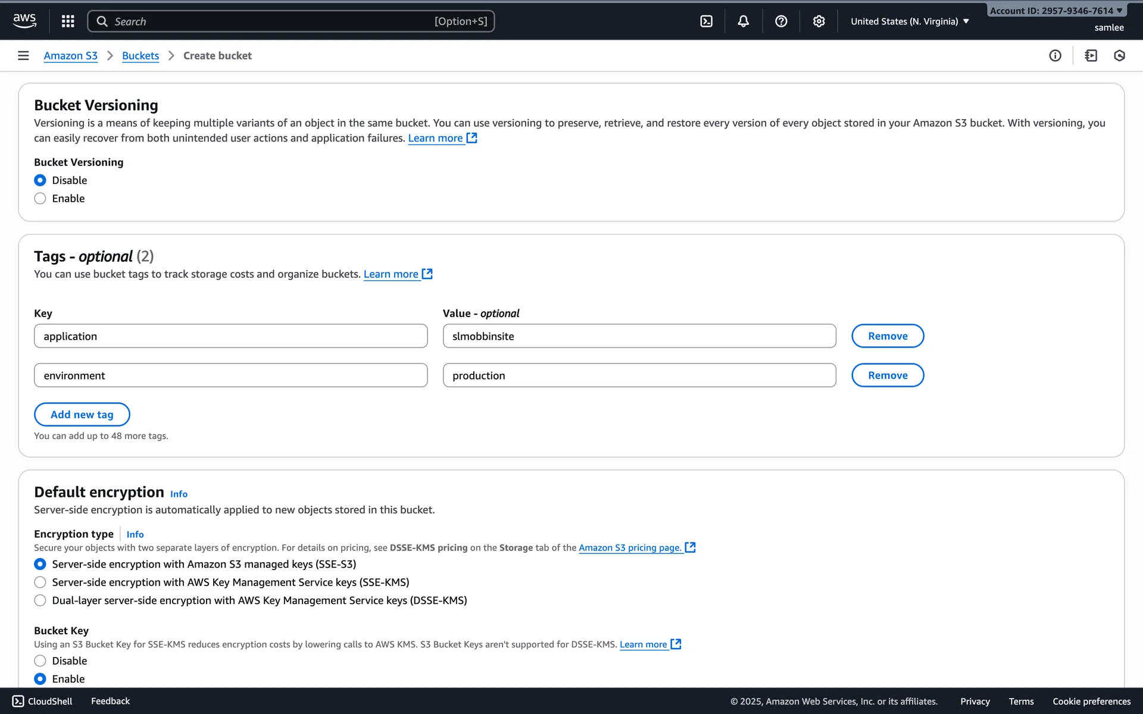This screenshot has width=1143, height=714.
Task: Open the help question mark icon
Action: point(781,21)
